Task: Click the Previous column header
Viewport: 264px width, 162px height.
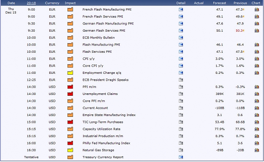Action: pyautogui.click(x=240, y=3)
